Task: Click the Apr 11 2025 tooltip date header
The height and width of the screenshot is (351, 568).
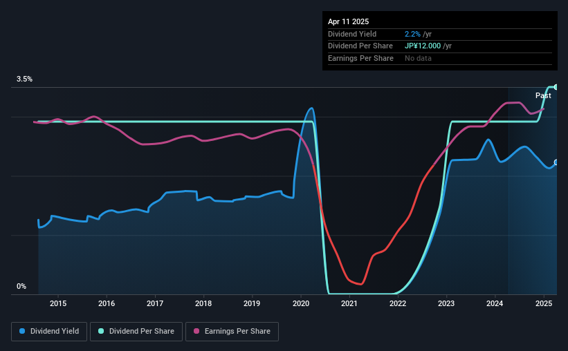Action: coord(348,21)
